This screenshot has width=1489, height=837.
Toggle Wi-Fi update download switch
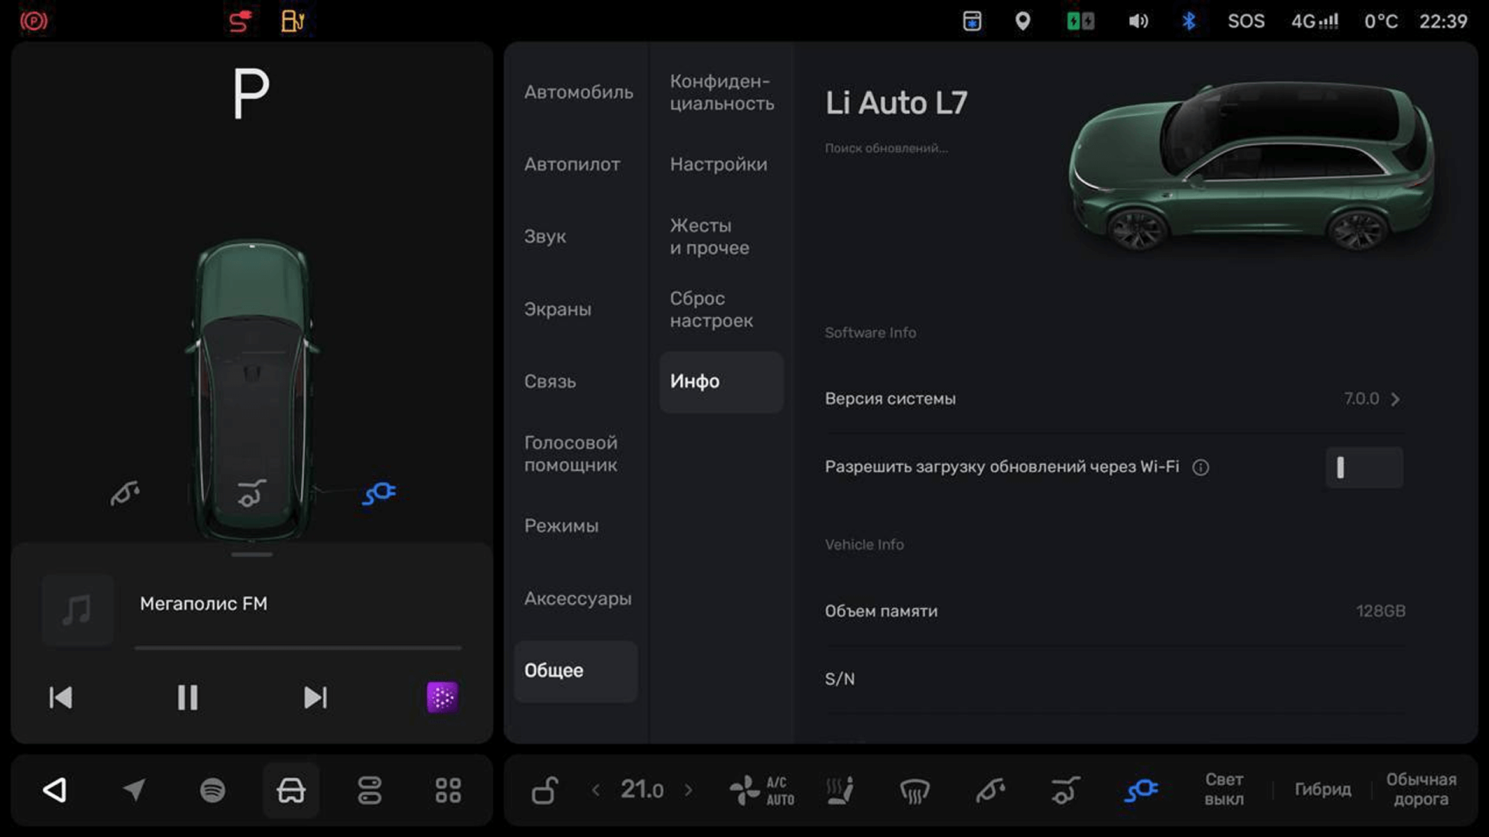coord(1363,467)
